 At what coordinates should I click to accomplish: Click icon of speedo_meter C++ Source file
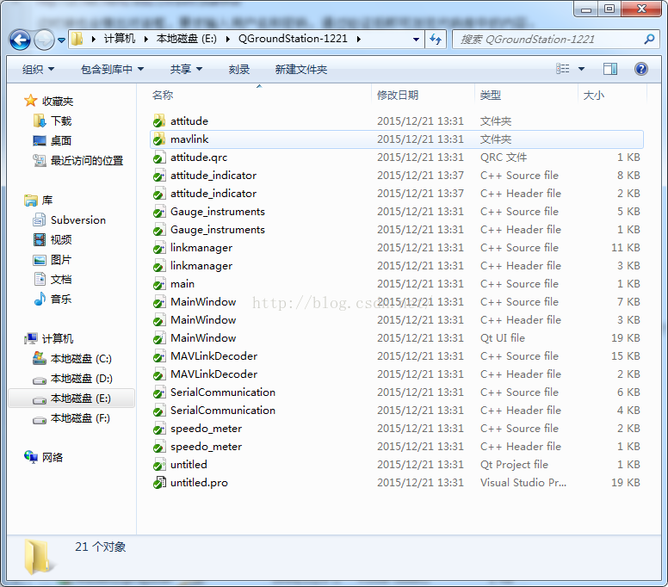pos(159,428)
